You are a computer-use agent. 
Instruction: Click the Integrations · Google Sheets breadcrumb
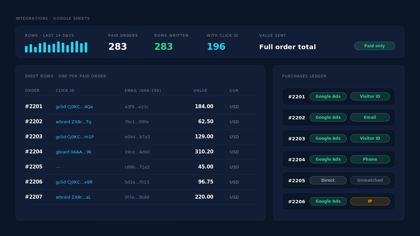coord(52,18)
